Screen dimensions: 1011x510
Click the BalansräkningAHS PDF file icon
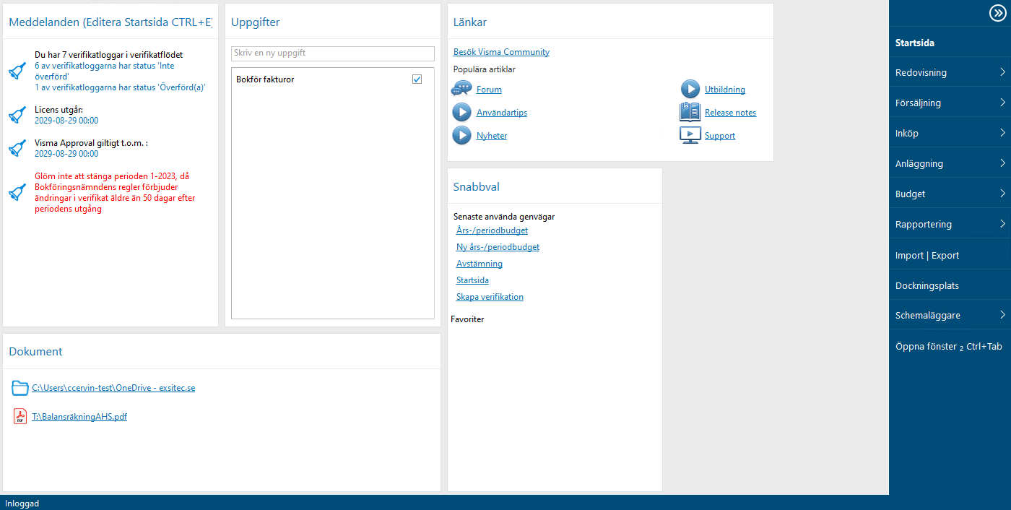(x=20, y=416)
